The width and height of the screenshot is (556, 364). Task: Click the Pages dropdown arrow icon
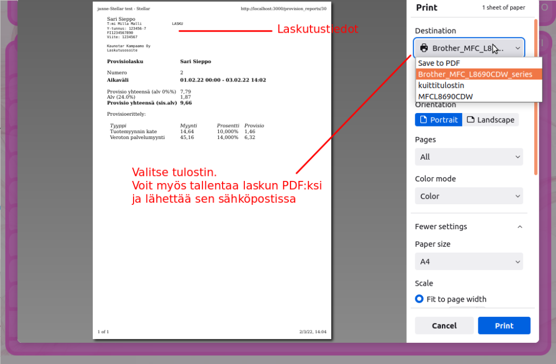516,157
